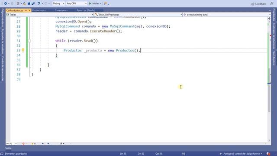Click the Navigate Forward toolbar icon
Screen dimensions: 277x156
(12, 3)
